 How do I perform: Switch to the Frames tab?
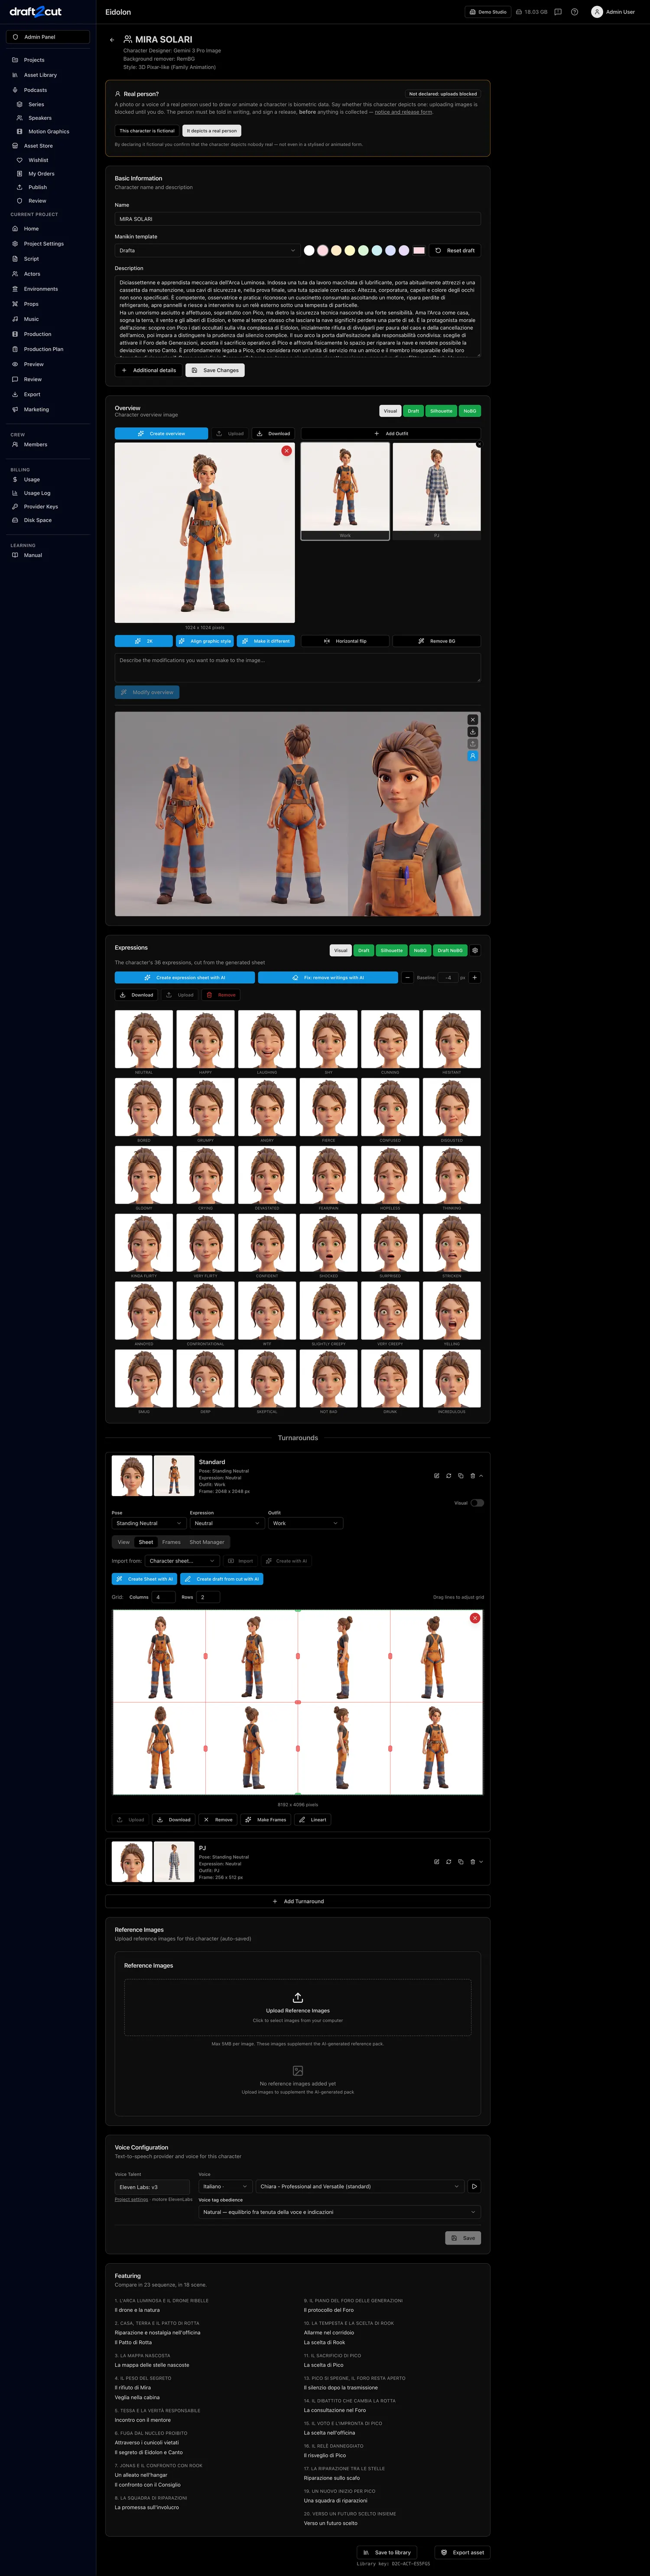tap(171, 1542)
